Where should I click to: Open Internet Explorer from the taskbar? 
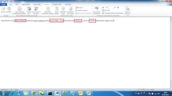click(x=11, y=94)
